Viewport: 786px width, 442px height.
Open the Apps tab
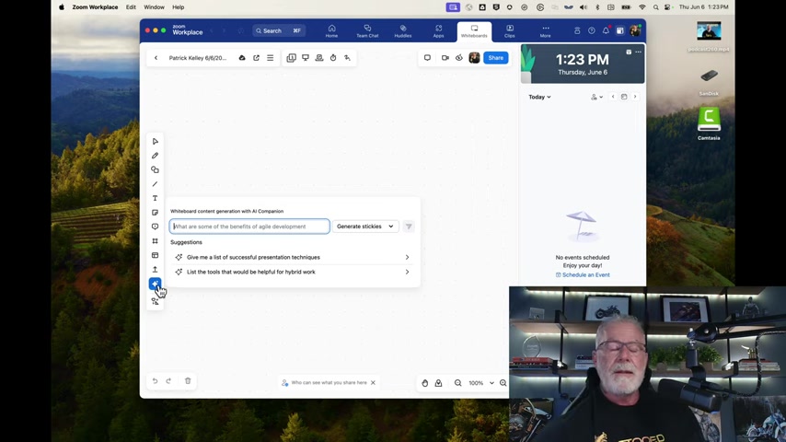click(439, 31)
